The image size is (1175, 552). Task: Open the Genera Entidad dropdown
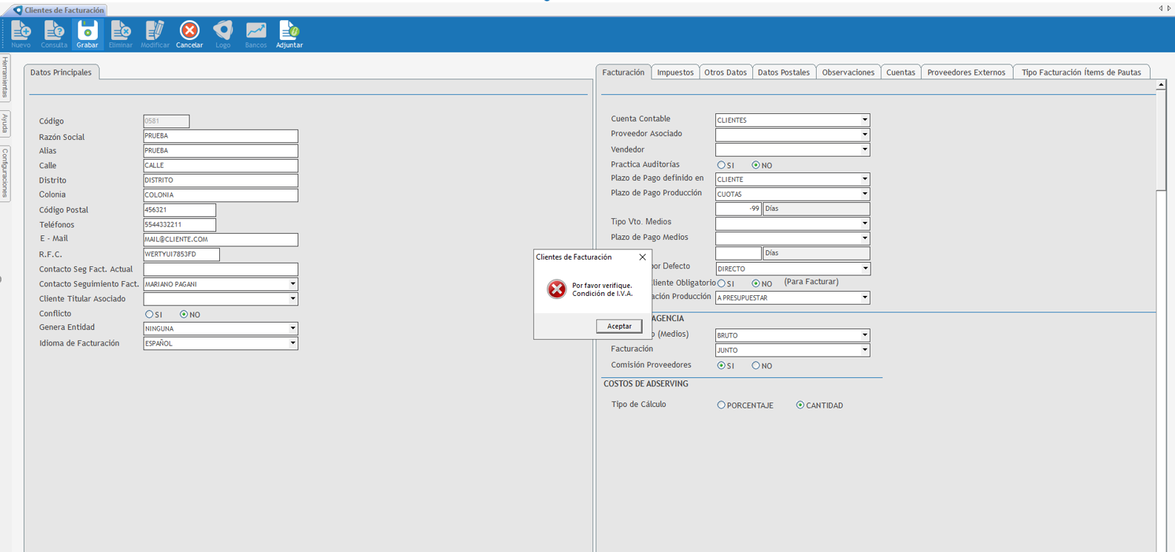point(292,329)
